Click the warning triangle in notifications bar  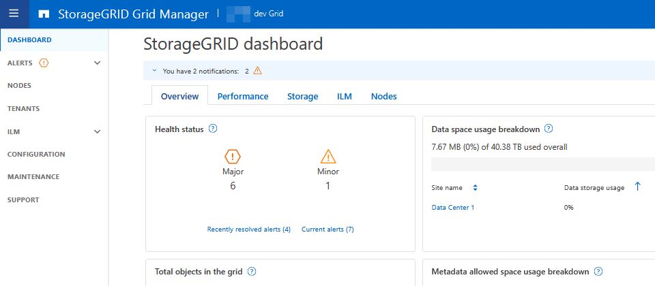(x=258, y=70)
